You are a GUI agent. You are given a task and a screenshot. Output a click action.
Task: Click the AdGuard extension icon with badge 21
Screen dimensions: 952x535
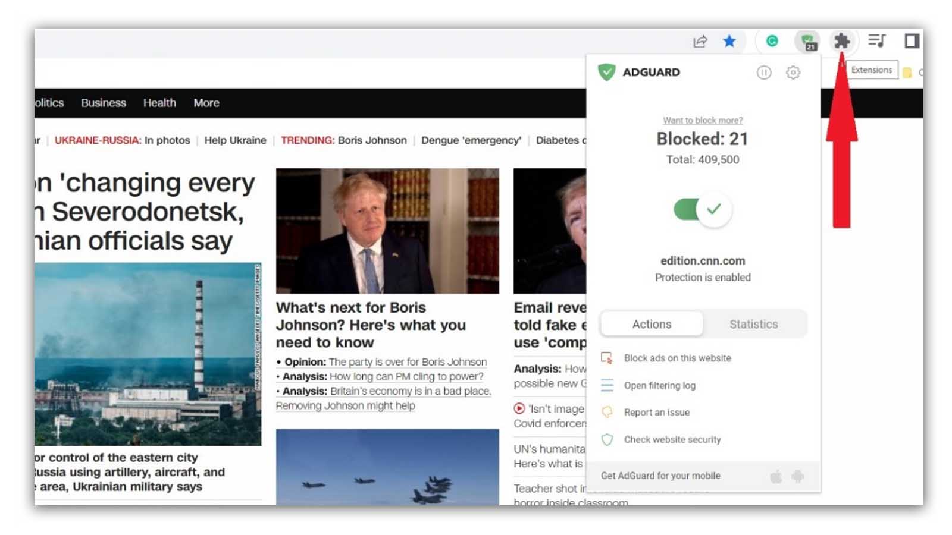pos(808,42)
